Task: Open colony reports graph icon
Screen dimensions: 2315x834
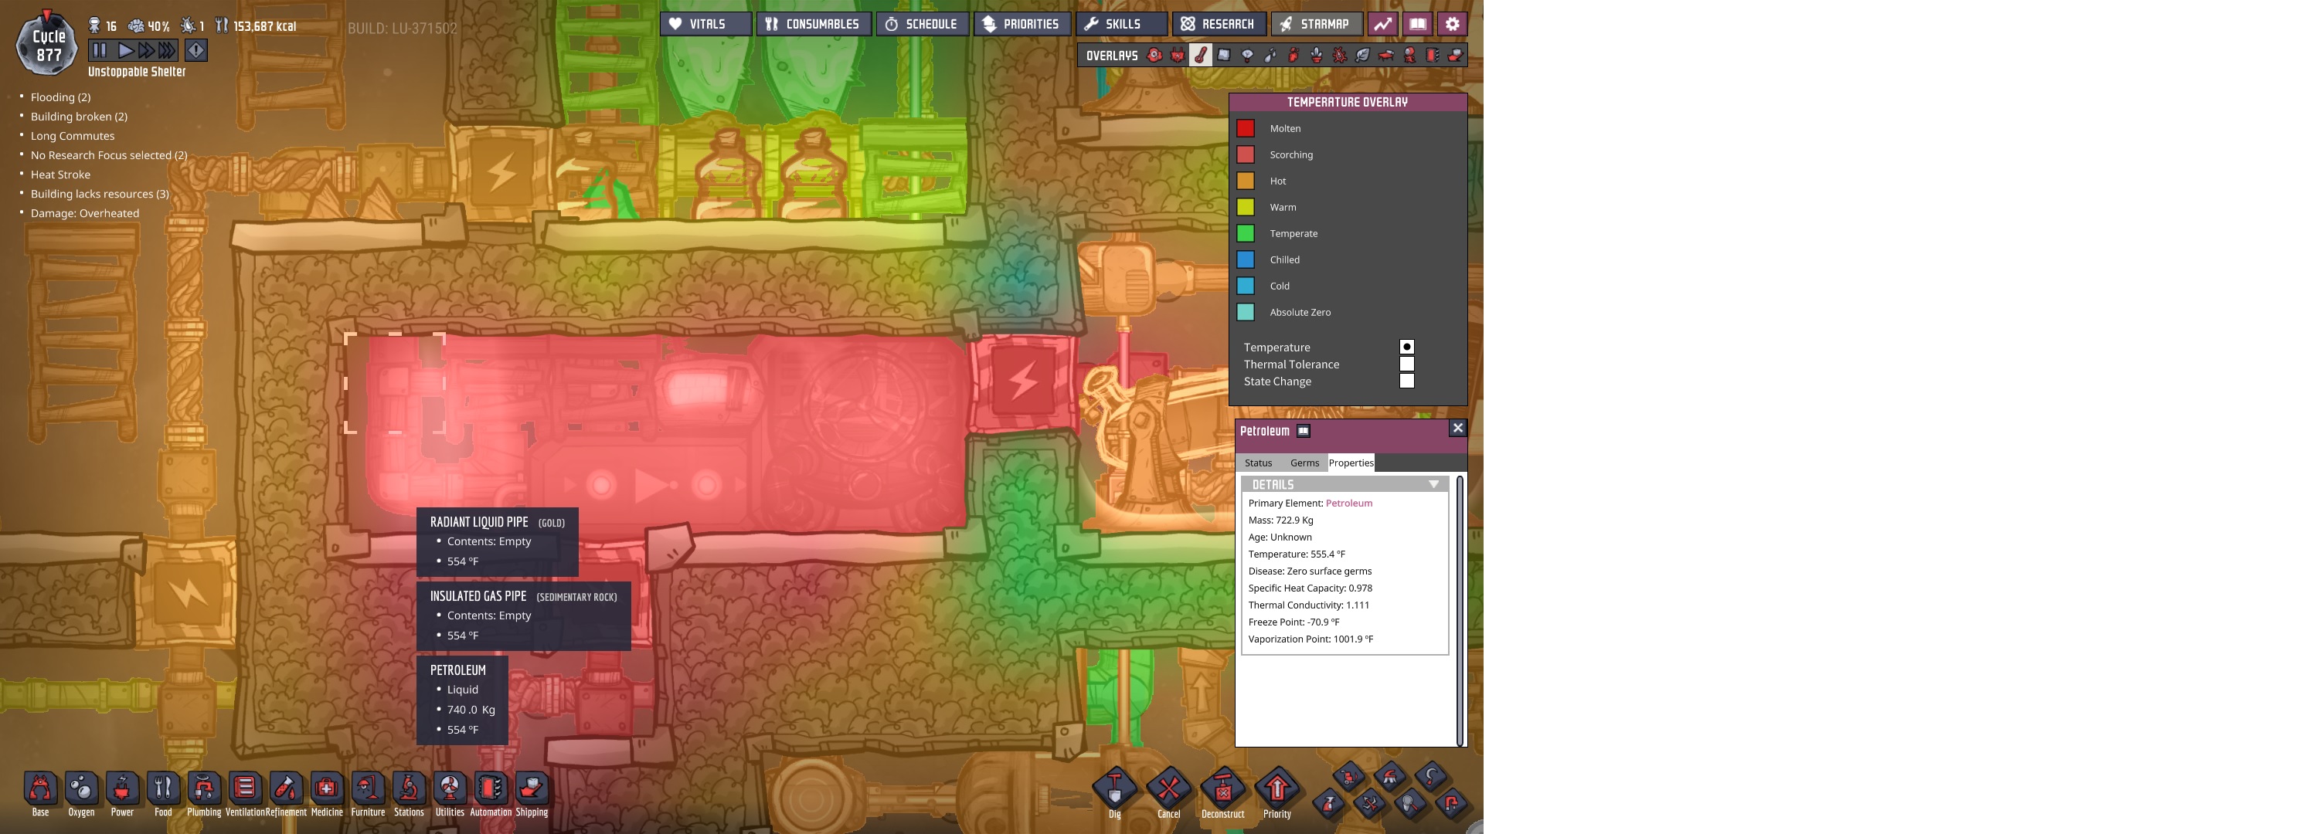Action: [x=1383, y=24]
